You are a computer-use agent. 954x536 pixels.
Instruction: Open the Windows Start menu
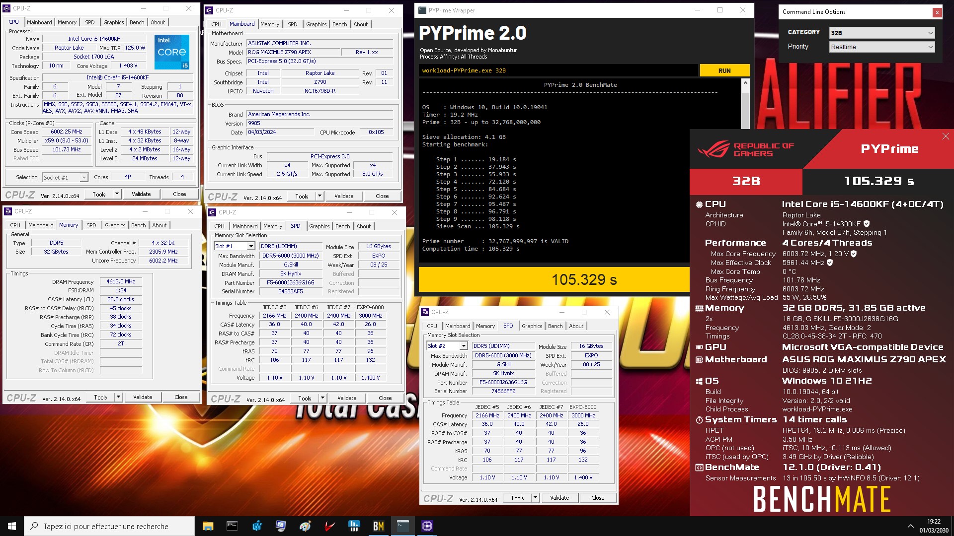click(12, 526)
